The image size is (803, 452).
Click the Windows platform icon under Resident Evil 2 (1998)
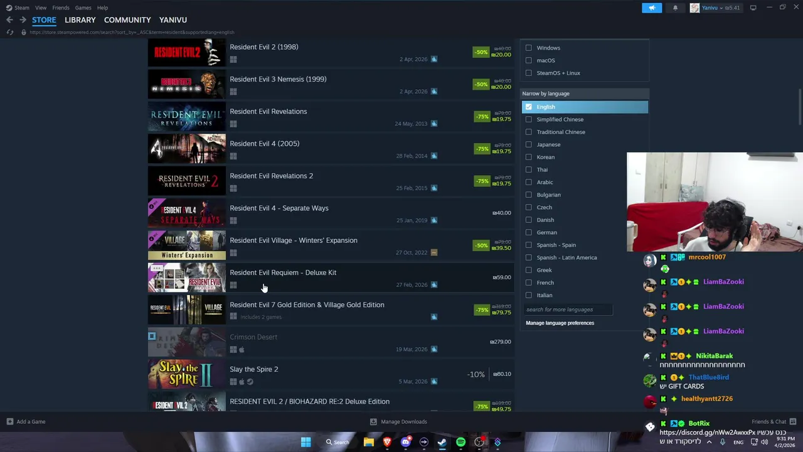(233, 60)
